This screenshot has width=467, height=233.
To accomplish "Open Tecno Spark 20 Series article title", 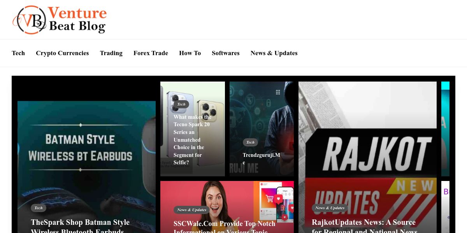I will coord(193,140).
